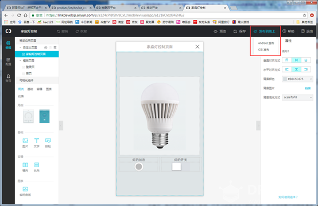
Task: Set horizontal alignment to center
Action: point(296,70)
